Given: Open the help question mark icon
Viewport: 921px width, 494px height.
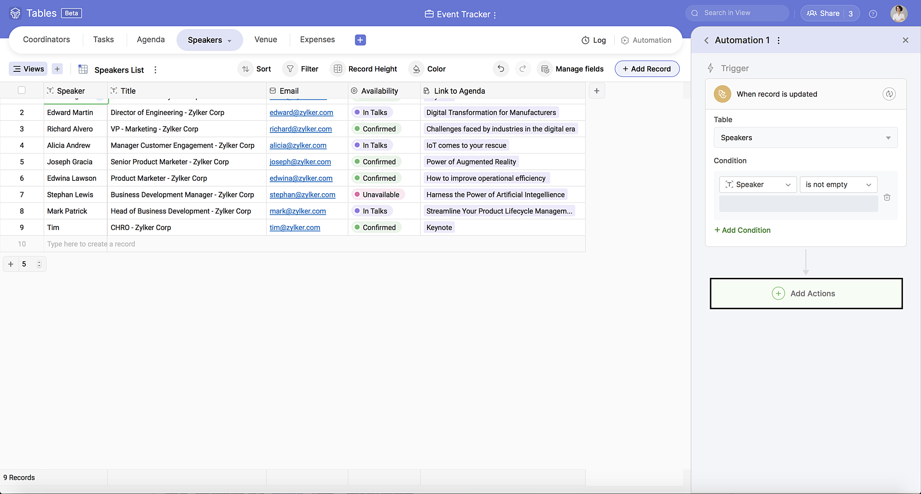Looking at the screenshot, I should click(873, 14).
